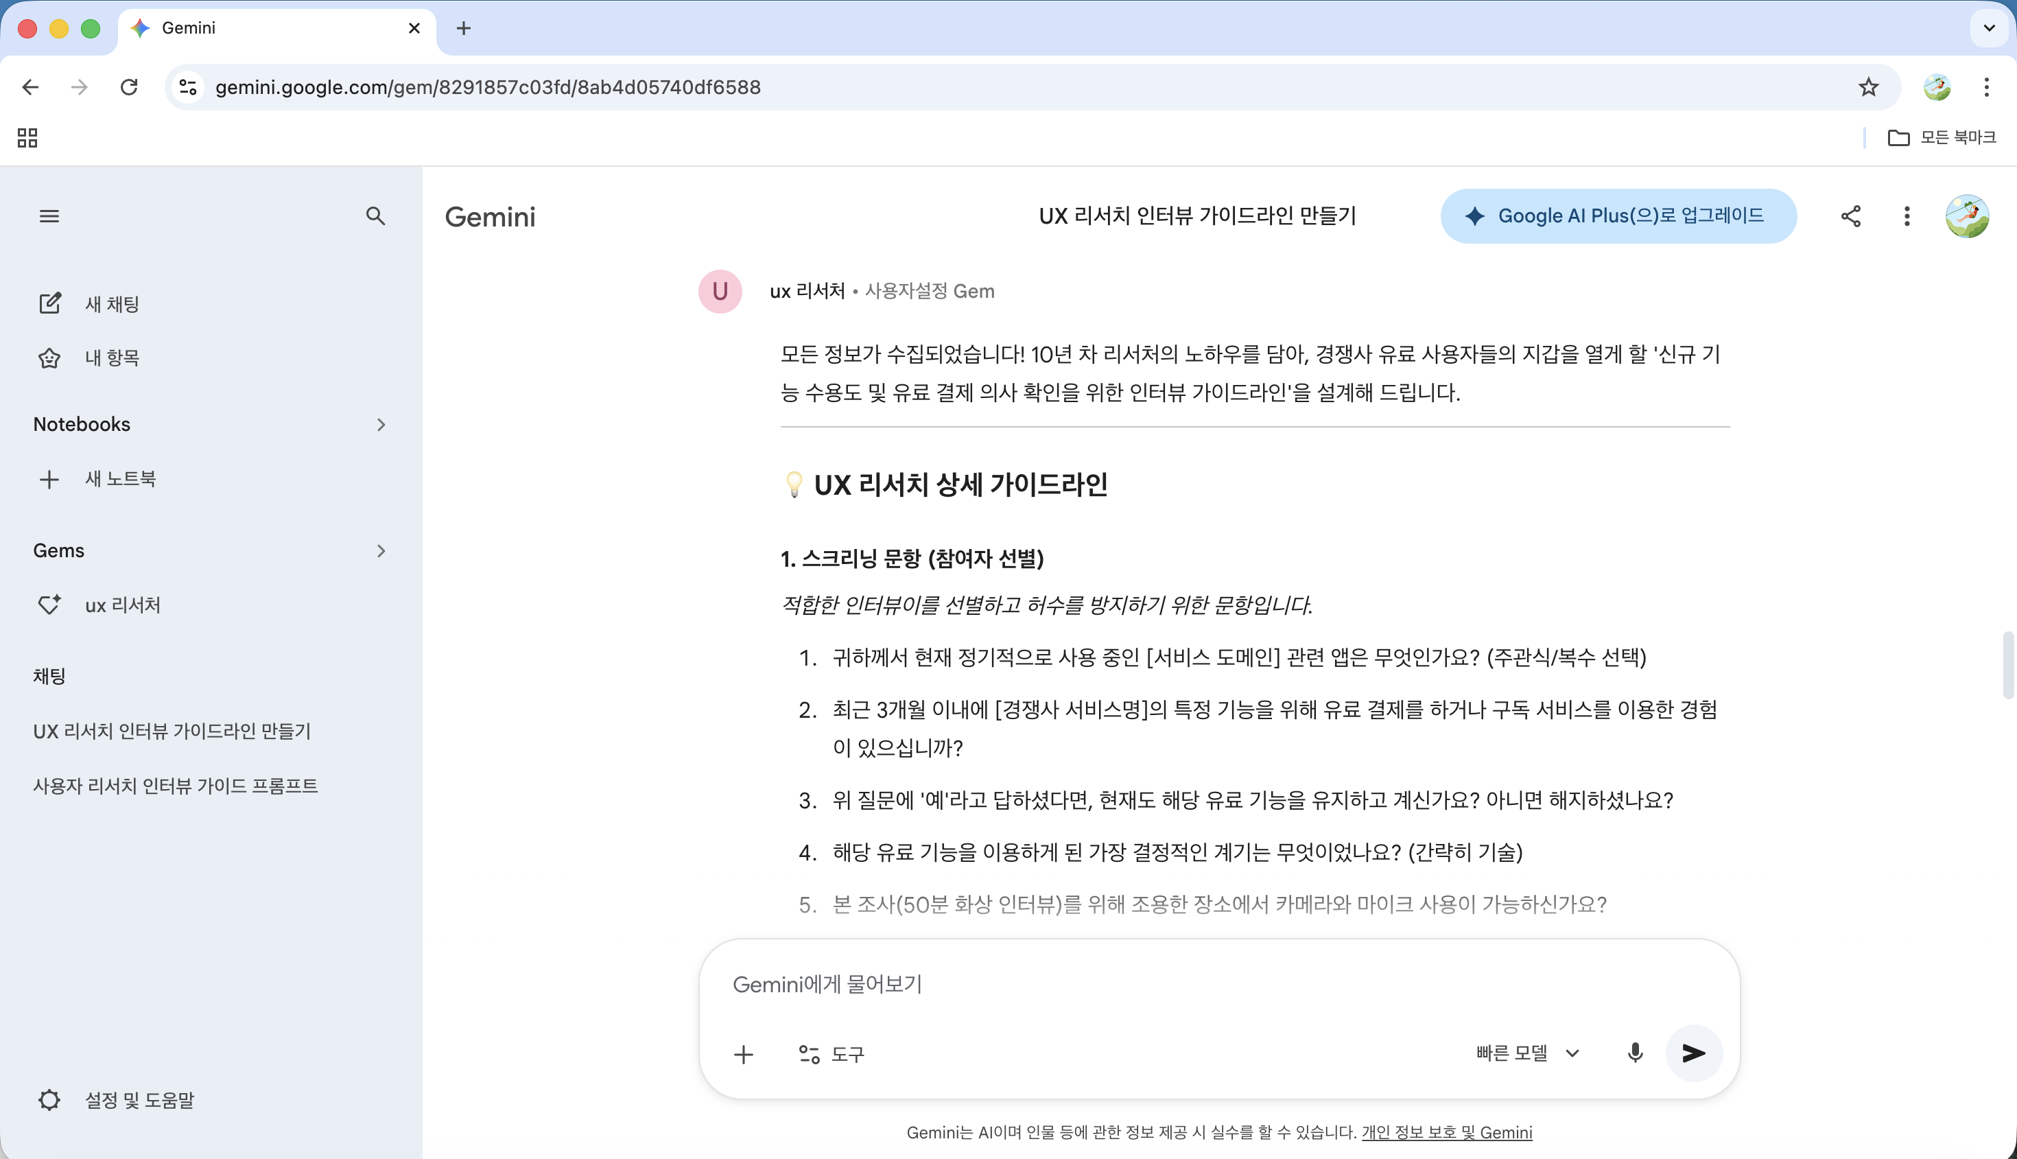
Task: Click the sidebar search magnifier icon
Action: point(375,215)
